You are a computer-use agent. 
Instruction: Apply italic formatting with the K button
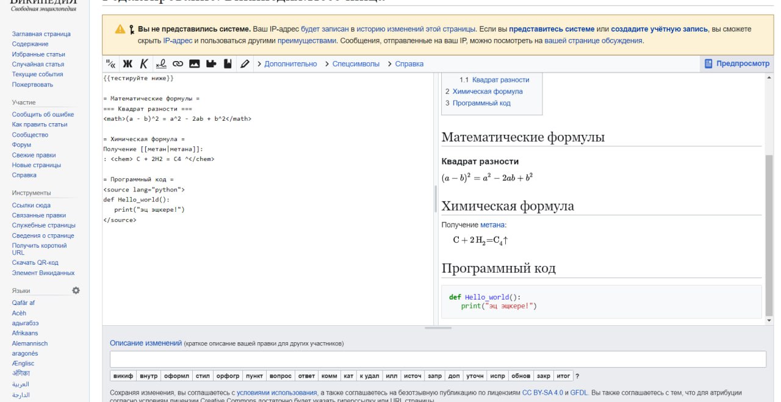pyautogui.click(x=144, y=63)
